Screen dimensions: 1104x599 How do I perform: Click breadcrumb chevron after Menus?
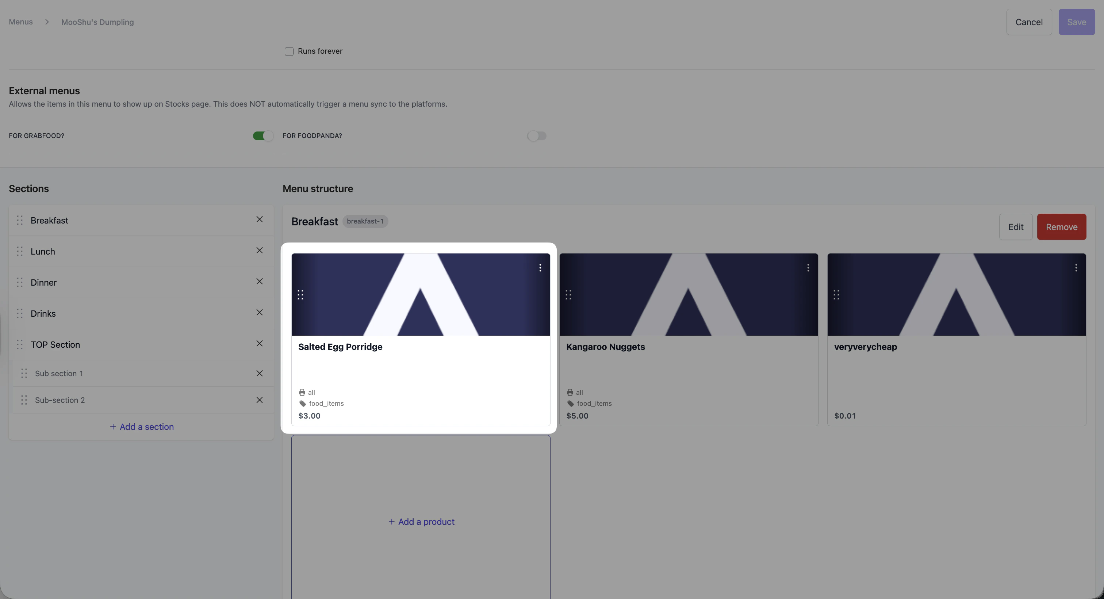coord(47,22)
